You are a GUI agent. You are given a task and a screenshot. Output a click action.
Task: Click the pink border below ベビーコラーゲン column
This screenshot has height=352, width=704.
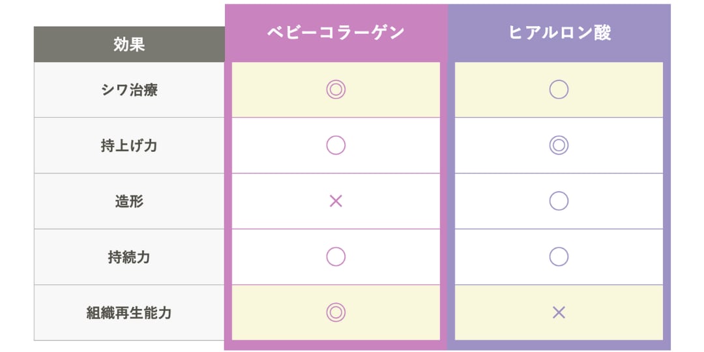(x=336, y=345)
